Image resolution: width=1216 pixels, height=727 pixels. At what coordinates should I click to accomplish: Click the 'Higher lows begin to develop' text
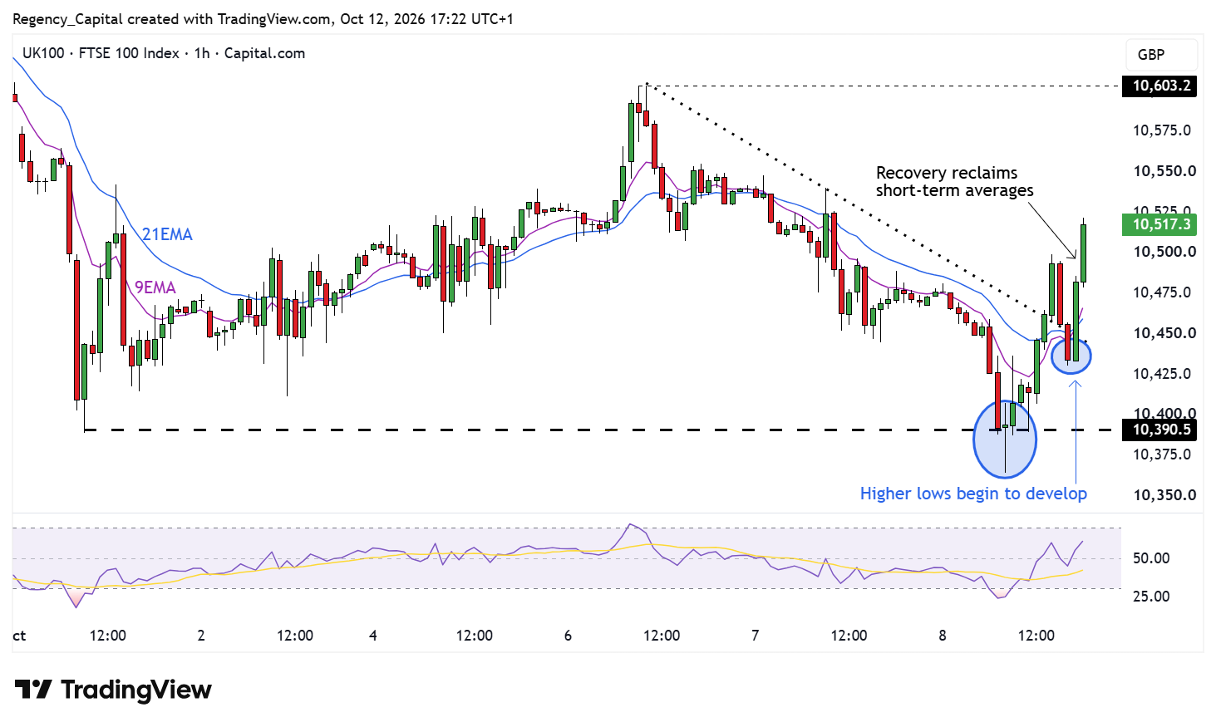click(x=973, y=494)
